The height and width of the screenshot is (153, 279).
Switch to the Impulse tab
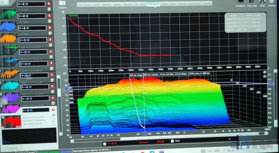pos(117,4)
